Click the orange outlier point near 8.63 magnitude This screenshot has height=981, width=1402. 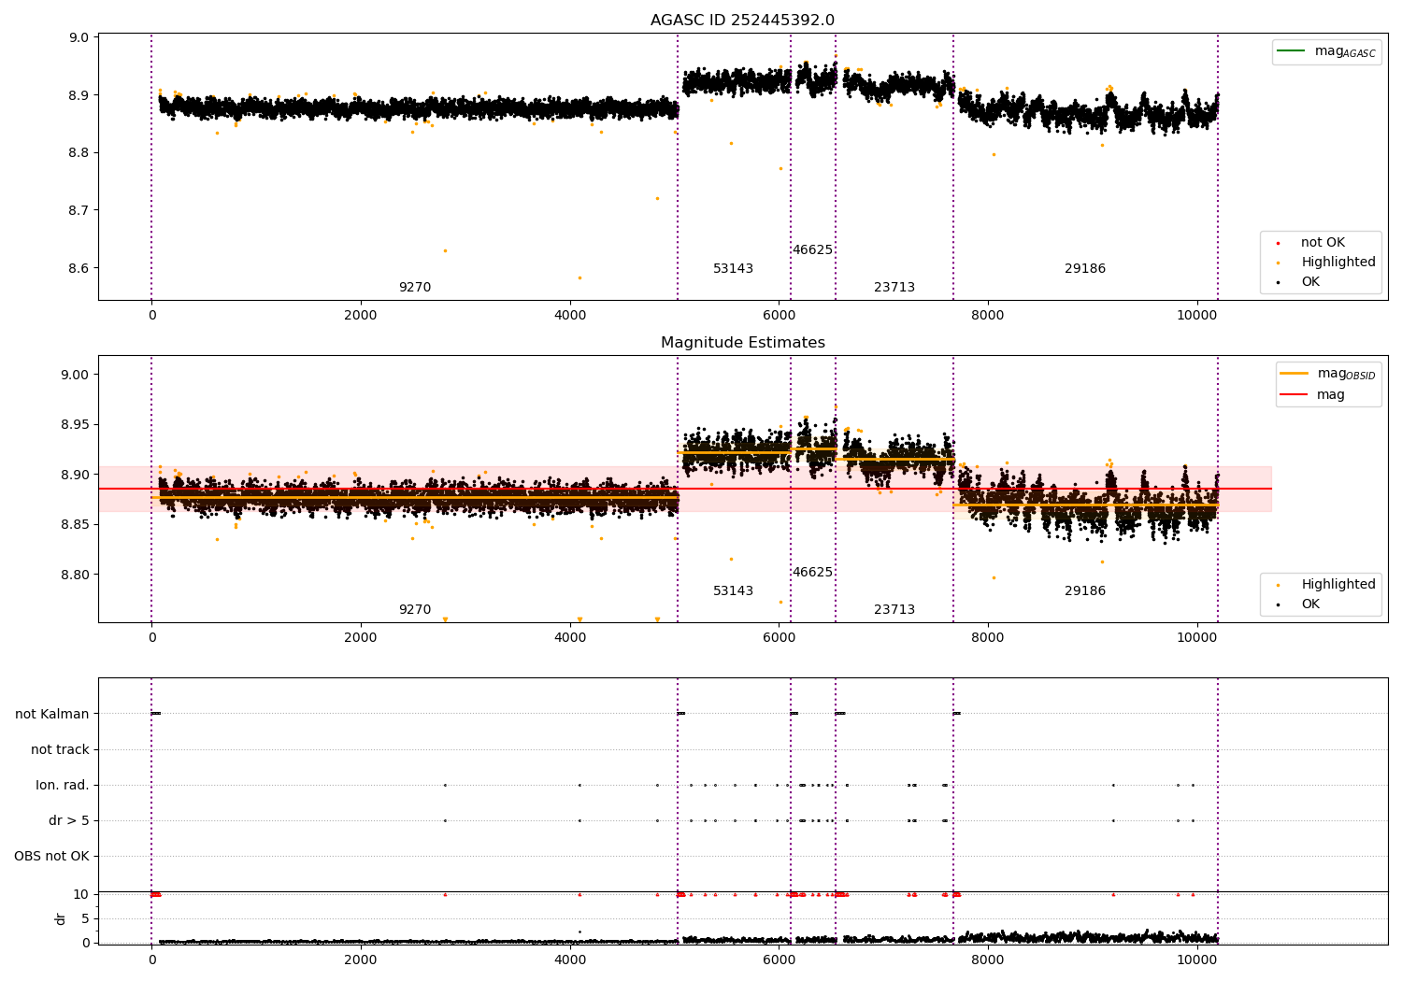(x=445, y=250)
